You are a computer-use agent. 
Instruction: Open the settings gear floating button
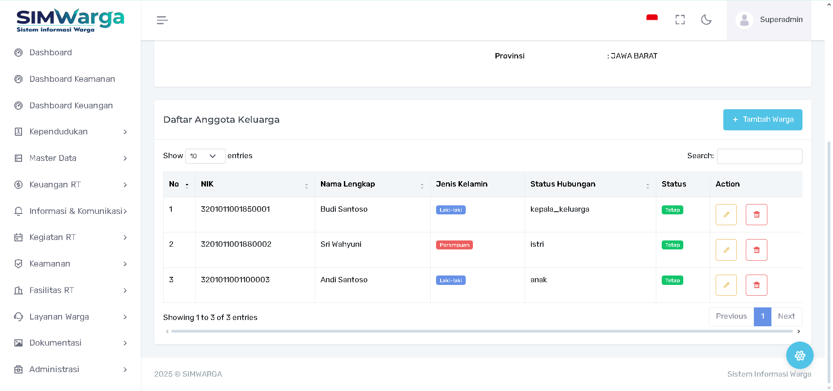799,355
